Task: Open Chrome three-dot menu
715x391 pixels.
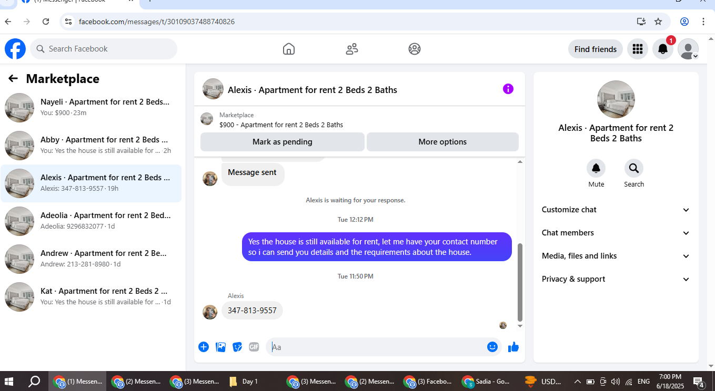Action: 703,22
